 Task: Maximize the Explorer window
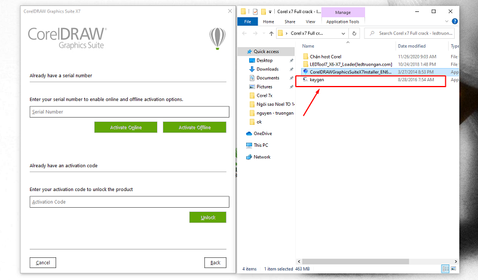coord(434,11)
